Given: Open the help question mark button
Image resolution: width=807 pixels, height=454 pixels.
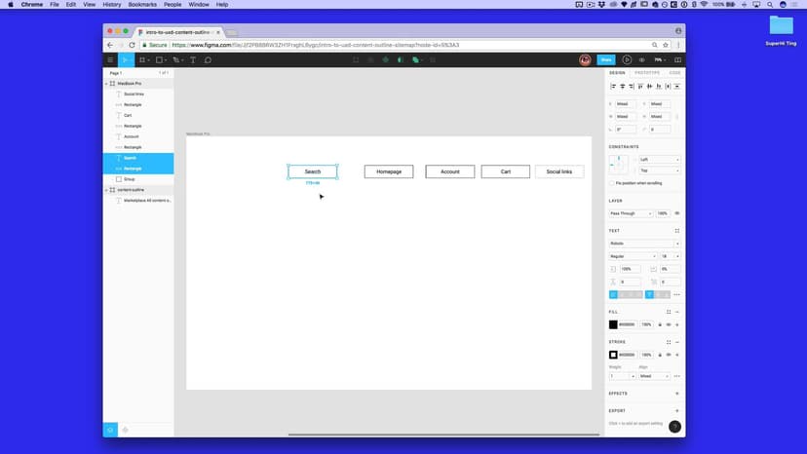Looking at the screenshot, I should (x=674, y=427).
